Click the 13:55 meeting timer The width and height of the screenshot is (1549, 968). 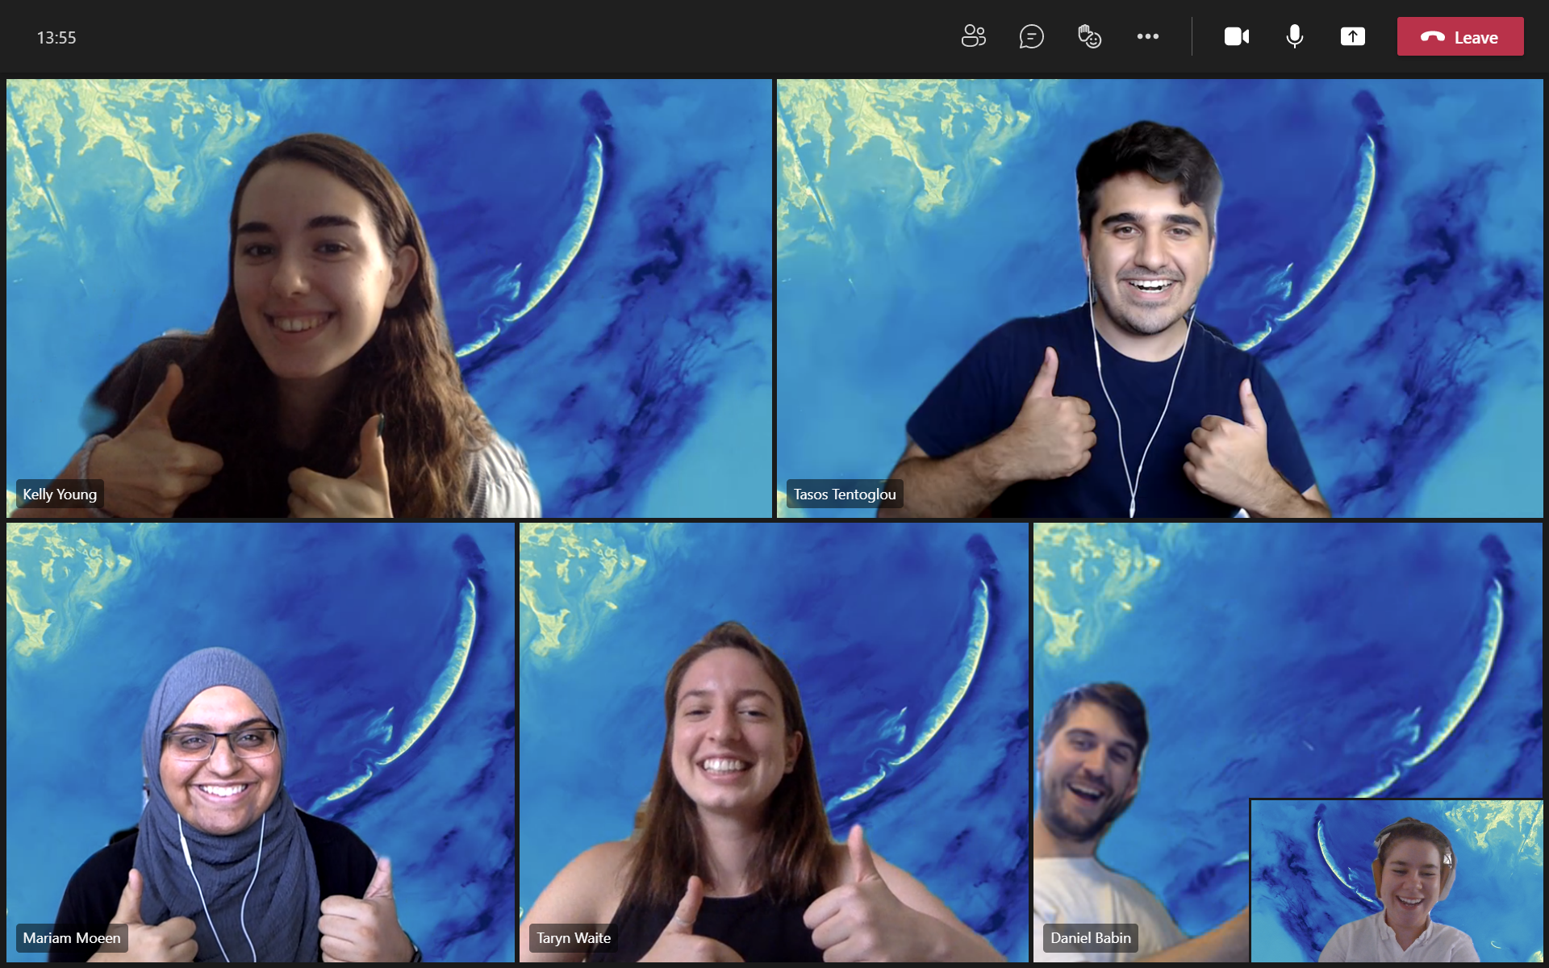(56, 38)
